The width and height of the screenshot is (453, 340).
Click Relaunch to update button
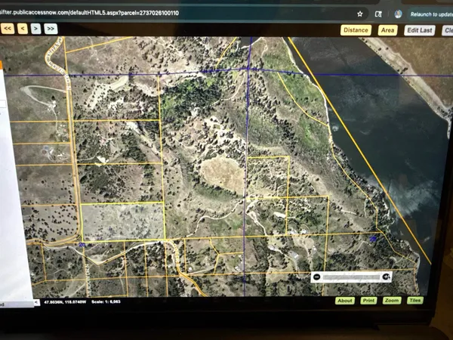[432, 14]
